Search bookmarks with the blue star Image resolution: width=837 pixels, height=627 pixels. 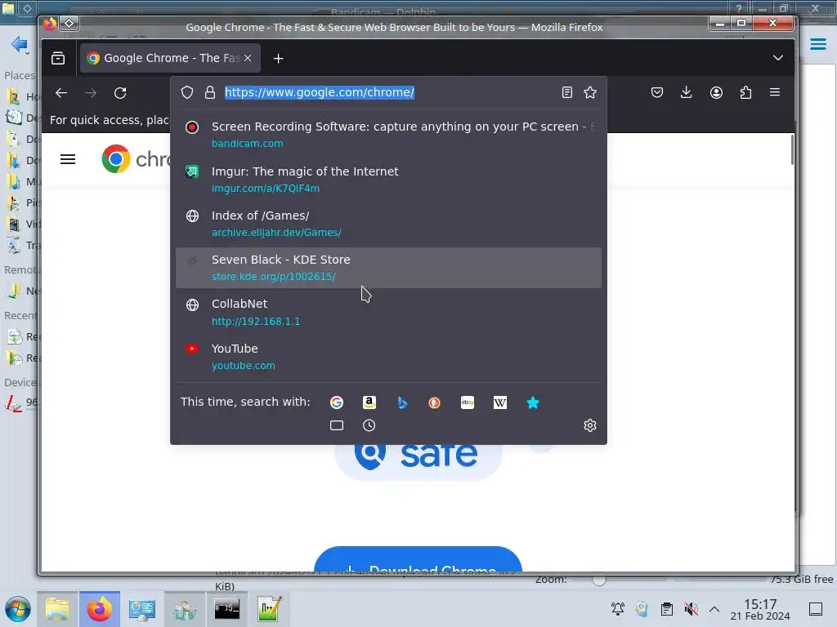tap(533, 402)
